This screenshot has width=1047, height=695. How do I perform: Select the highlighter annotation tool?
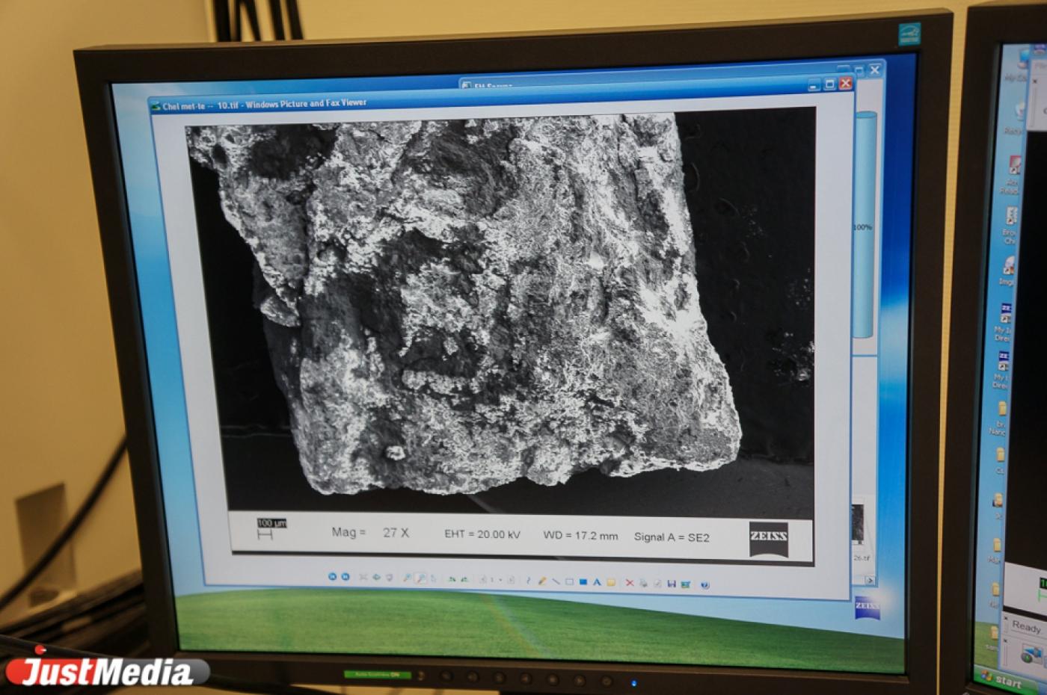[542, 581]
